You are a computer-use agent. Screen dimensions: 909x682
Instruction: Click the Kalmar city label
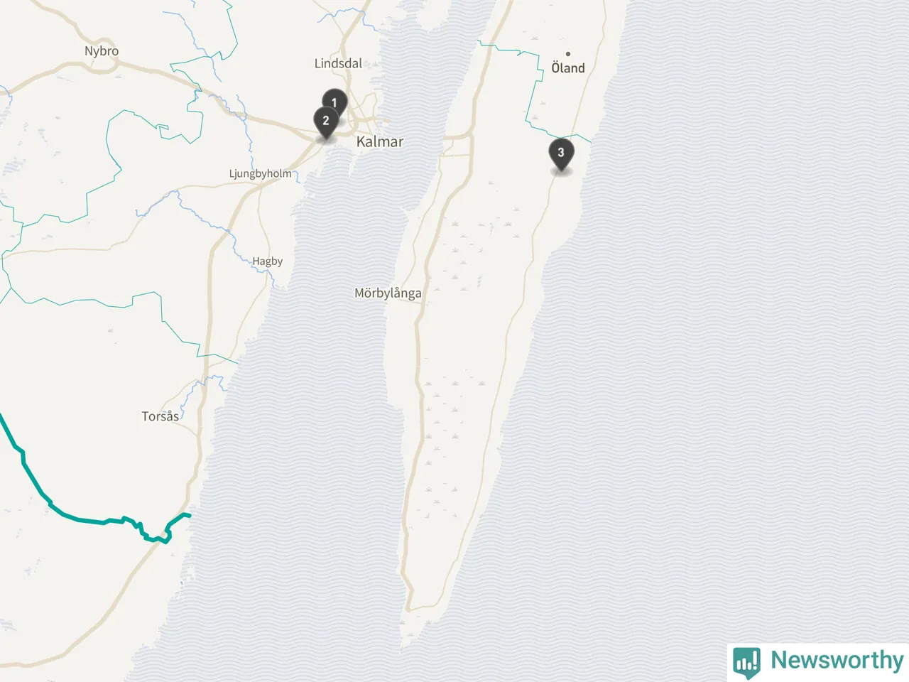coord(380,141)
